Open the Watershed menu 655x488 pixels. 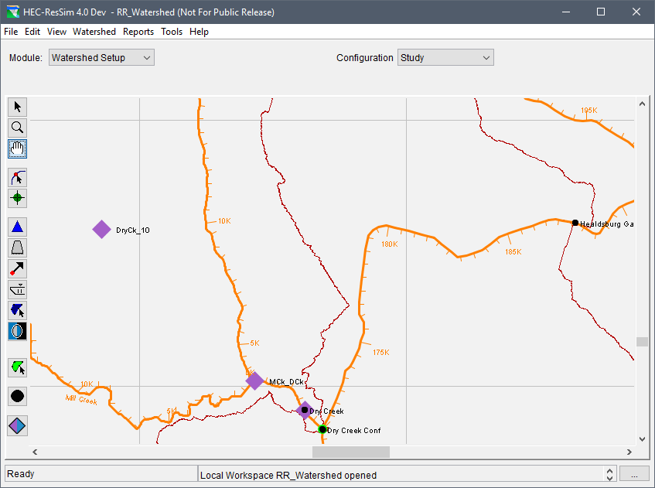(94, 32)
